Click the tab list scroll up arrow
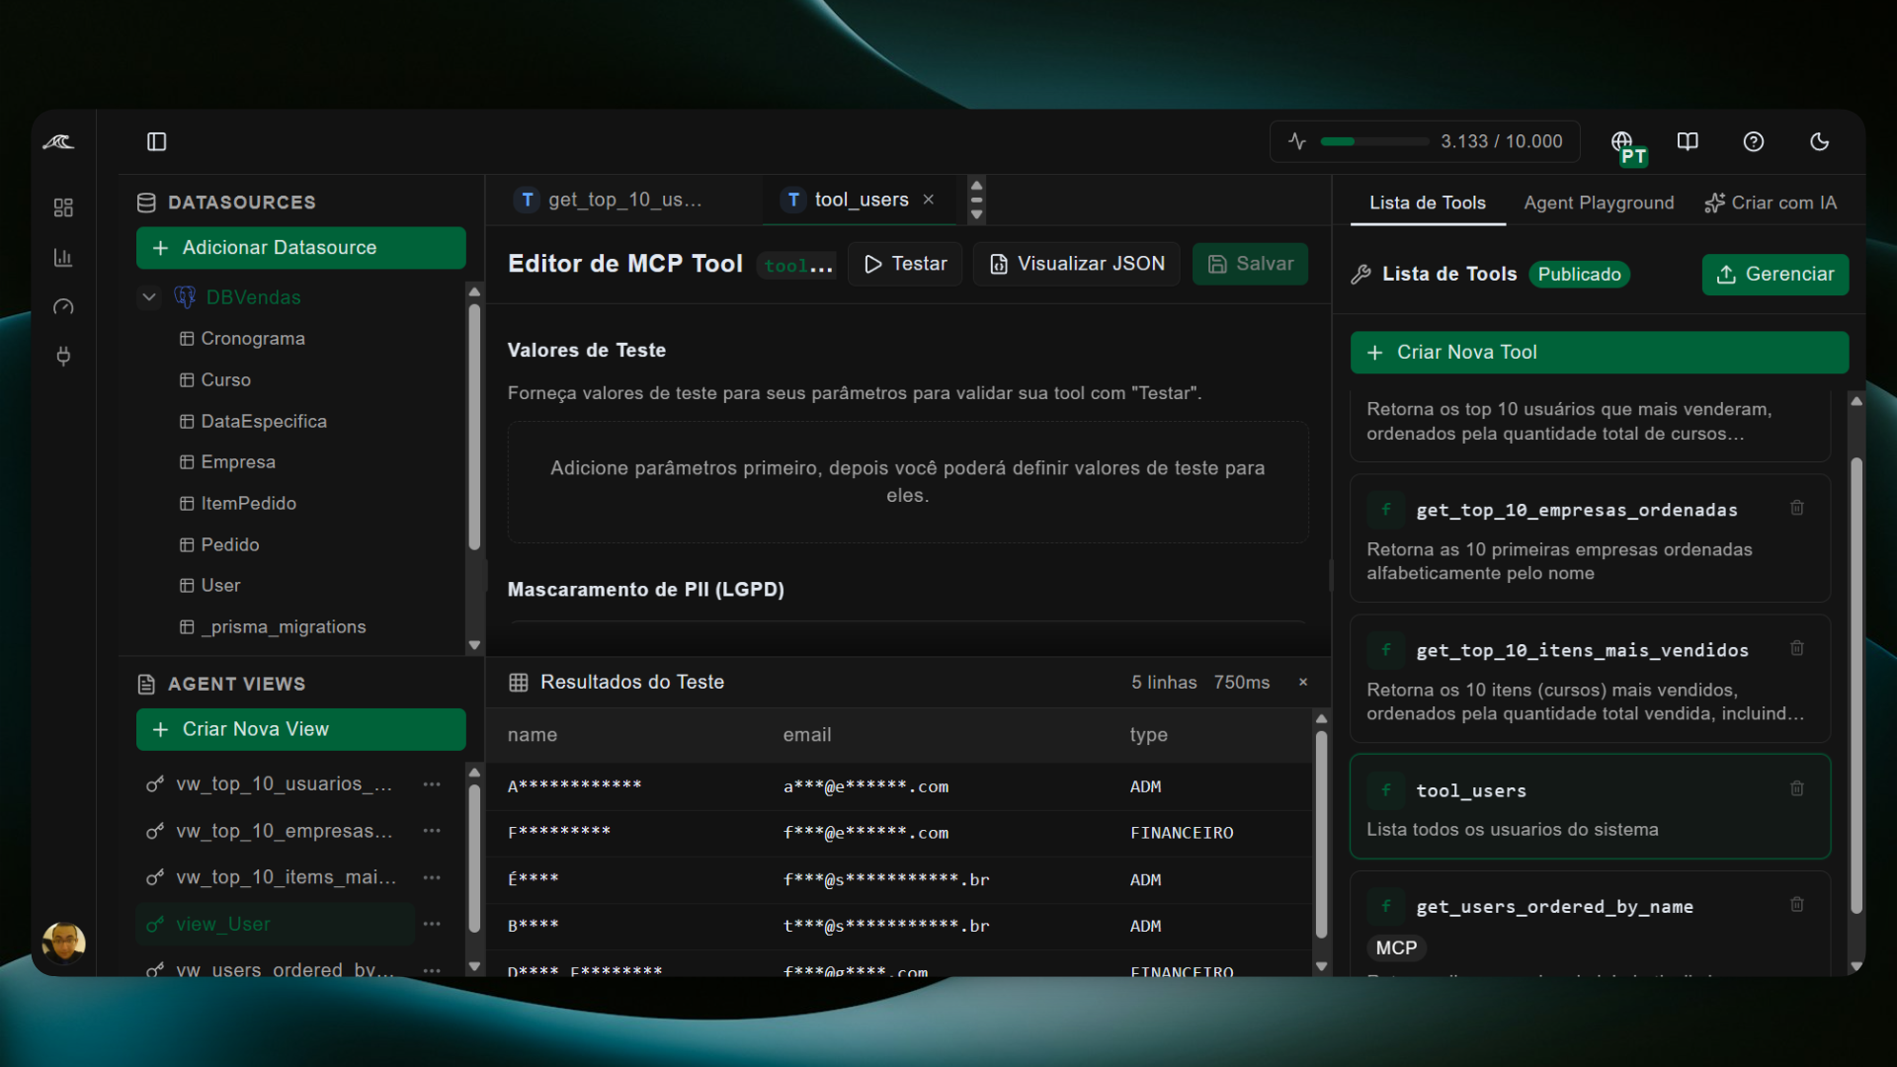 click(x=976, y=185)
